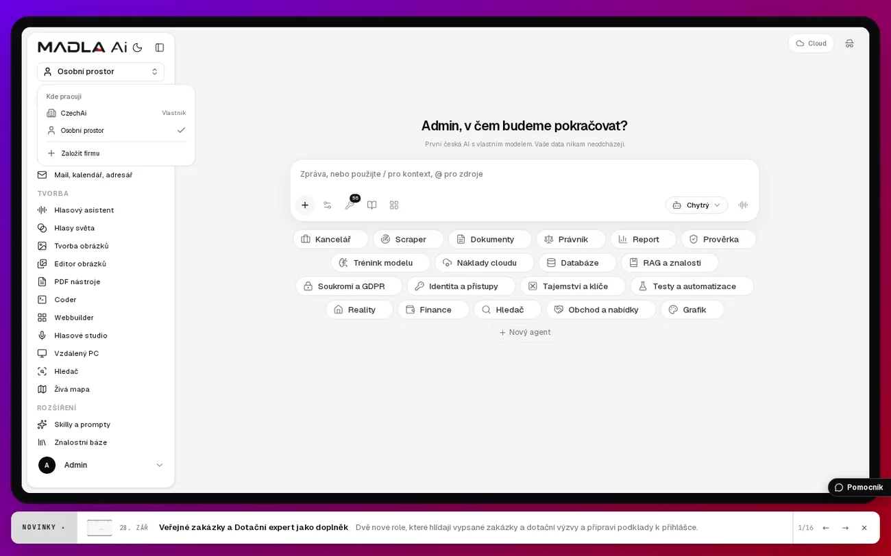Open the news headline about Veřejné zakázky
The width and height of the screenshot is (891, 556).
point(254,527)
